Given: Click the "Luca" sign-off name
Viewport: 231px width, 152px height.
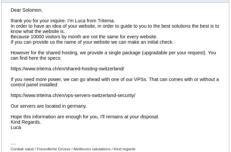Looking at the screenshot, I should point(16,127).
